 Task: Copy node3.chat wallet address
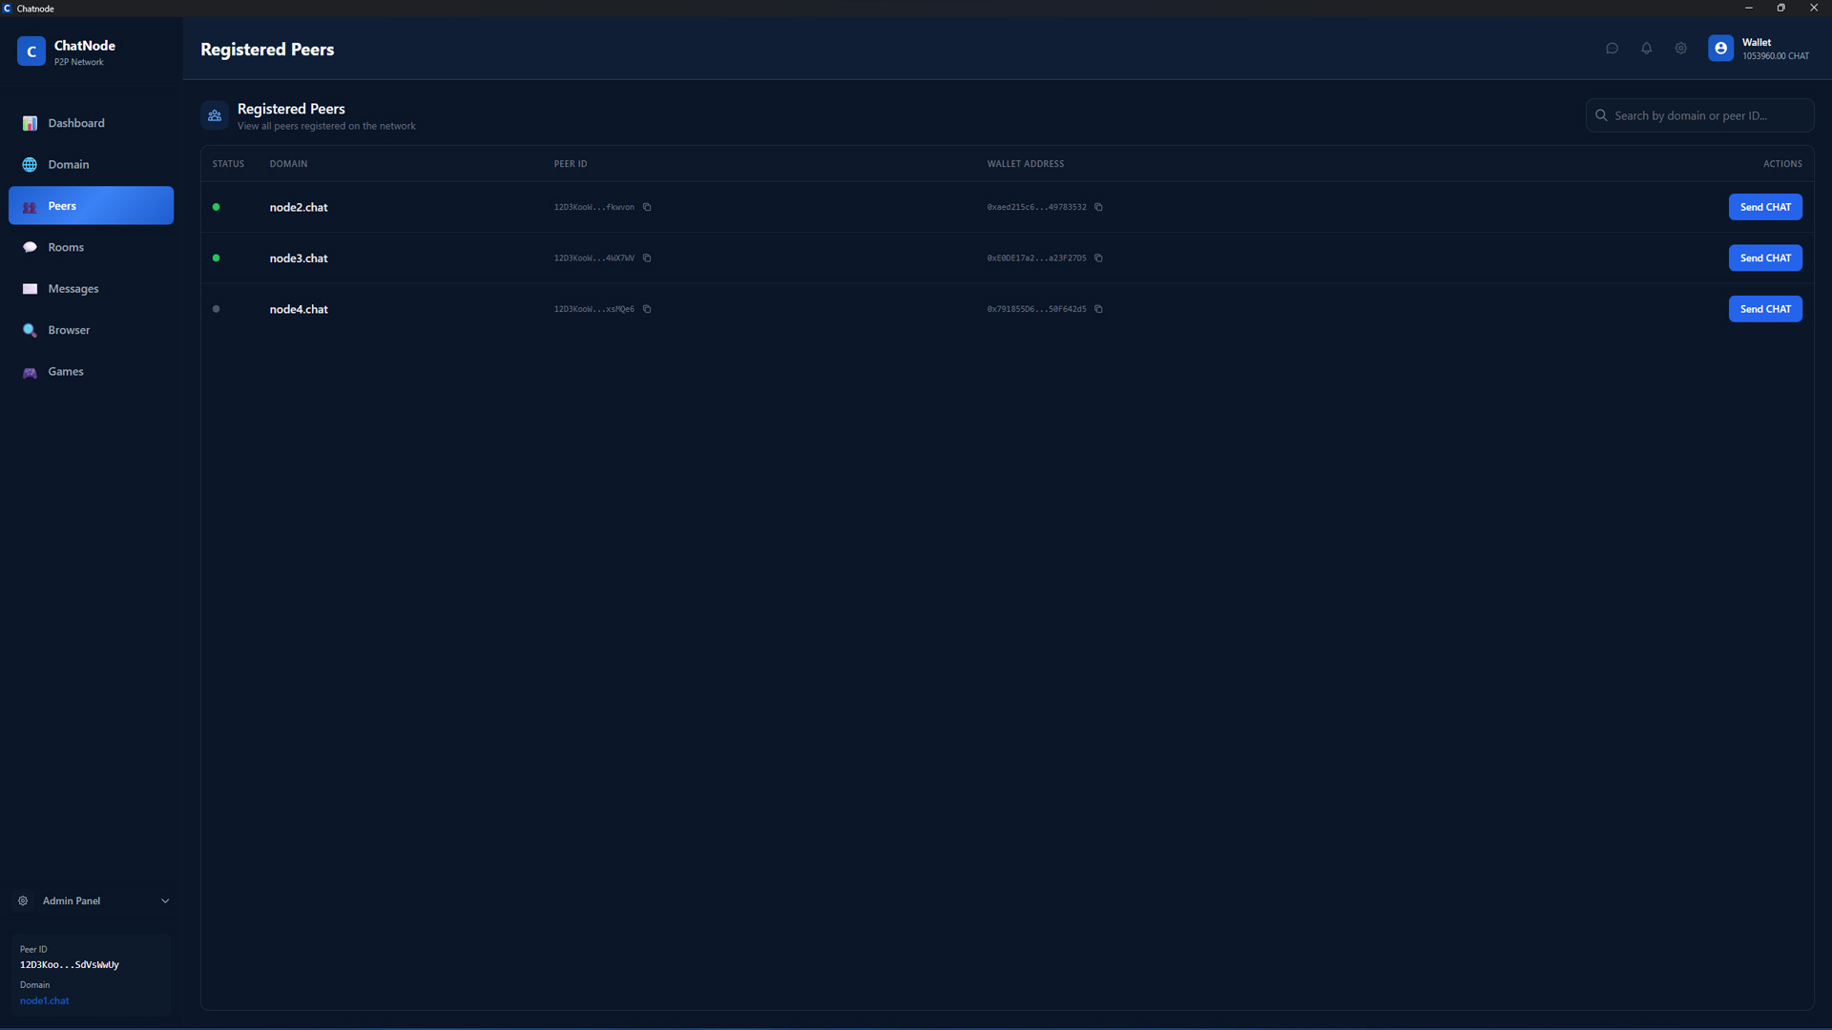coord(1098,257)
